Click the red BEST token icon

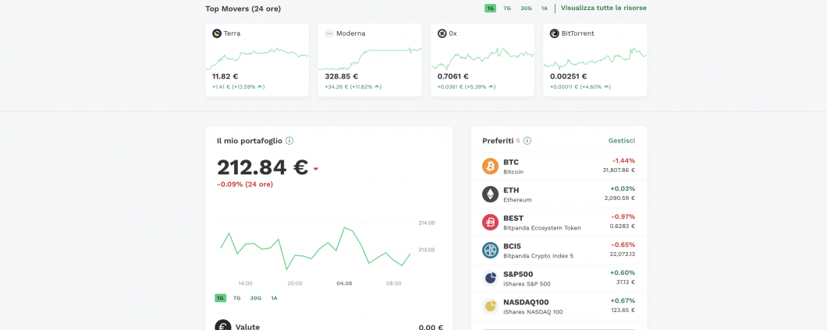490,222
